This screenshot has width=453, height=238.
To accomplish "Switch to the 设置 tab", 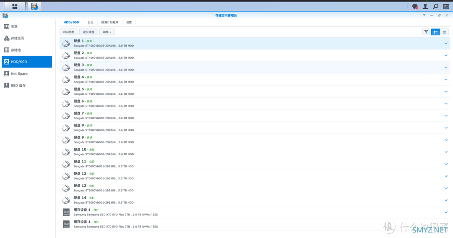I will (x=129, y=22).
